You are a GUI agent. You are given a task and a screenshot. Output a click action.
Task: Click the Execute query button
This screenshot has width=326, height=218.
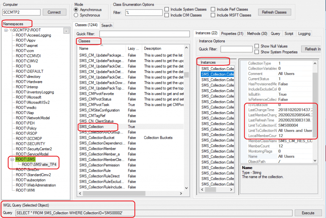coord(308,213)
